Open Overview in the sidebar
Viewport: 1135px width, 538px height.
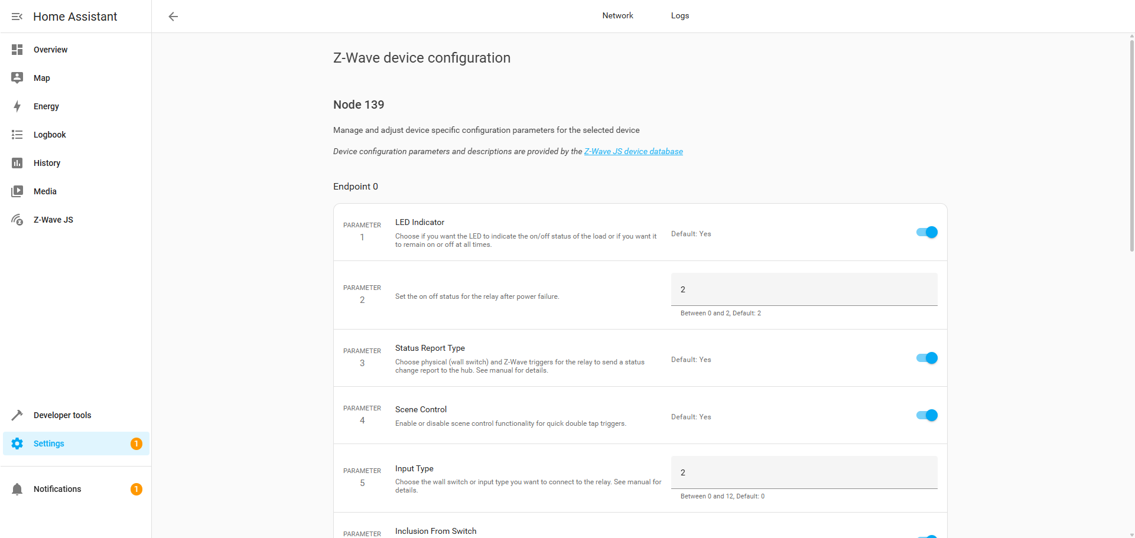point(76,50)
